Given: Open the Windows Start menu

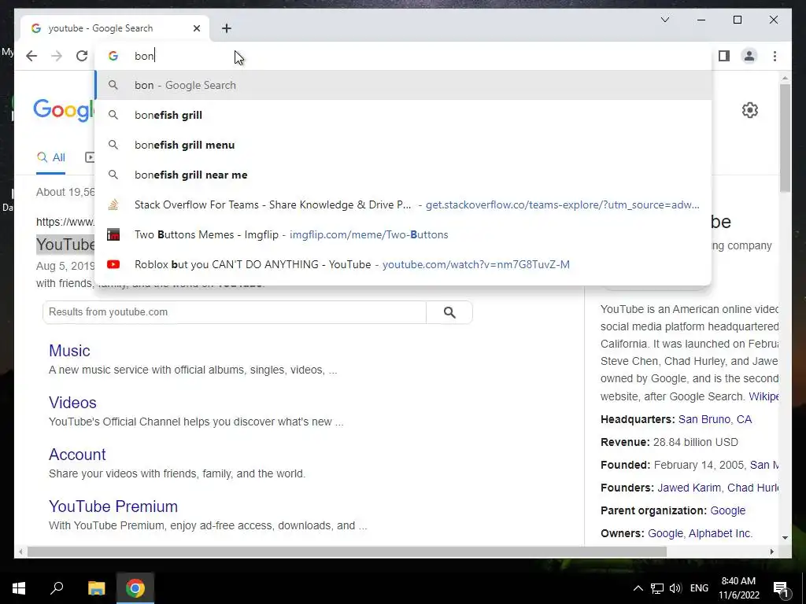Looking at the screenshot, I should tap(19, 588).
